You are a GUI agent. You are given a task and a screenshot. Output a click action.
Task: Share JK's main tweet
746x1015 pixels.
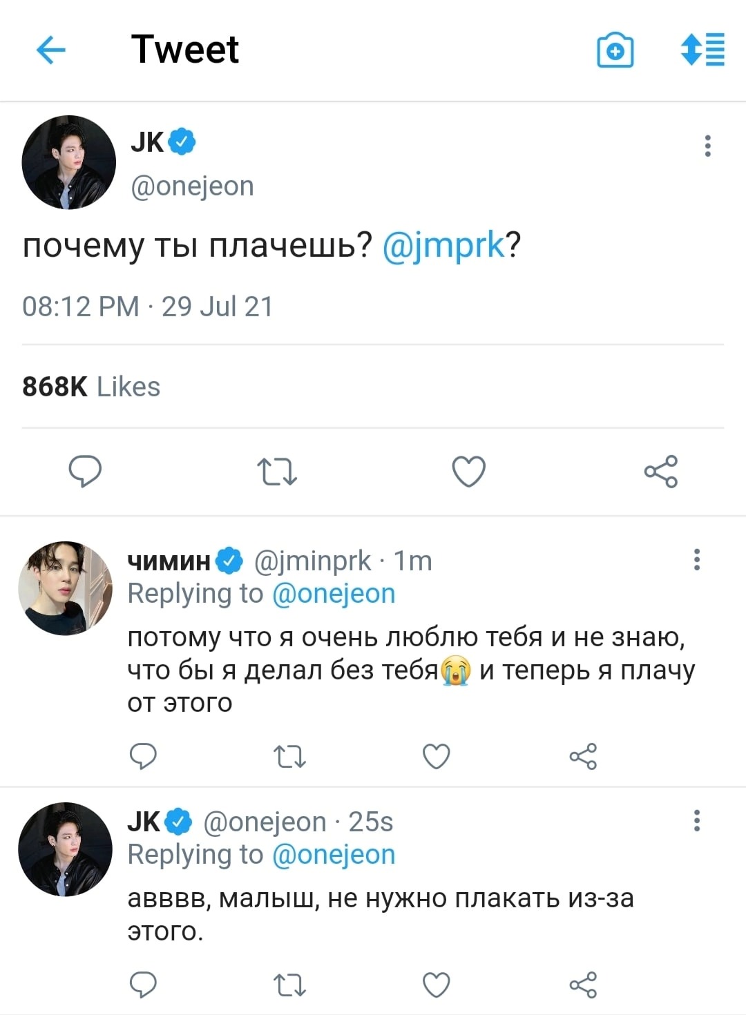tap(661, 472)
